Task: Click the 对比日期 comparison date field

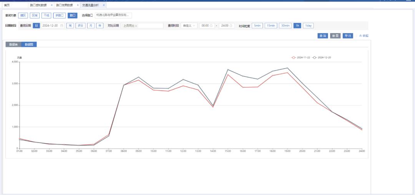Action: coord(150,26)
